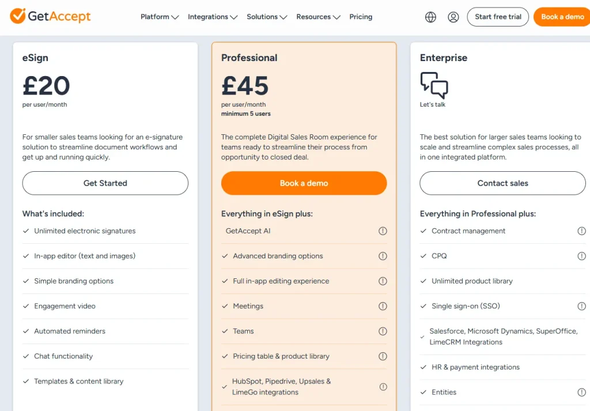Open info icon next to CPQ
This screenshot has height=411, width=590.
pos(581,256)
